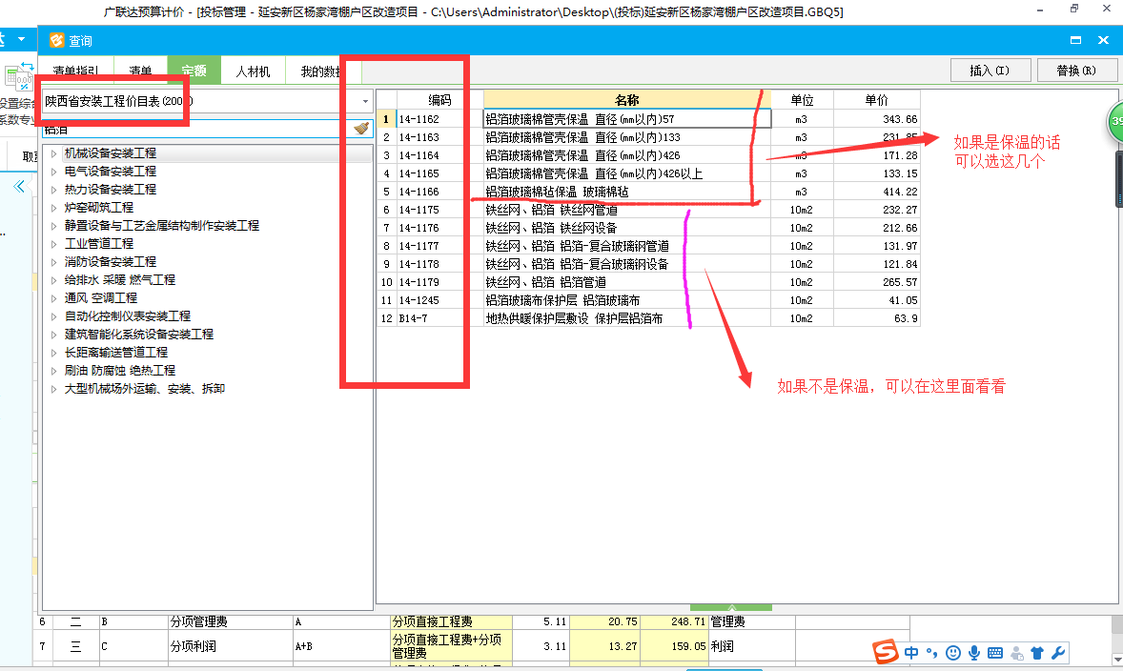Image resolution: width=1123 pixels, height=671 pixels.
Task: Toggle IME punctuation mode icon
Action: (x=931, y=652)
